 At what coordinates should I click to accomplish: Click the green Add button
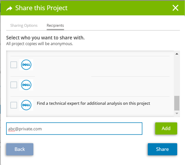click(166, 128)
